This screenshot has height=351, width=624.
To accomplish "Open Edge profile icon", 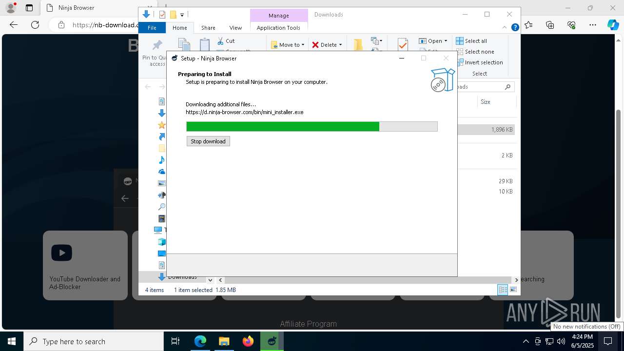I will [10, 8].
